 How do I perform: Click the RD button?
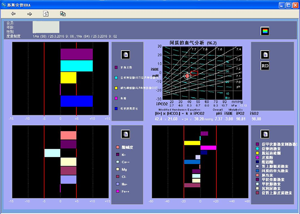coord(265,66)
